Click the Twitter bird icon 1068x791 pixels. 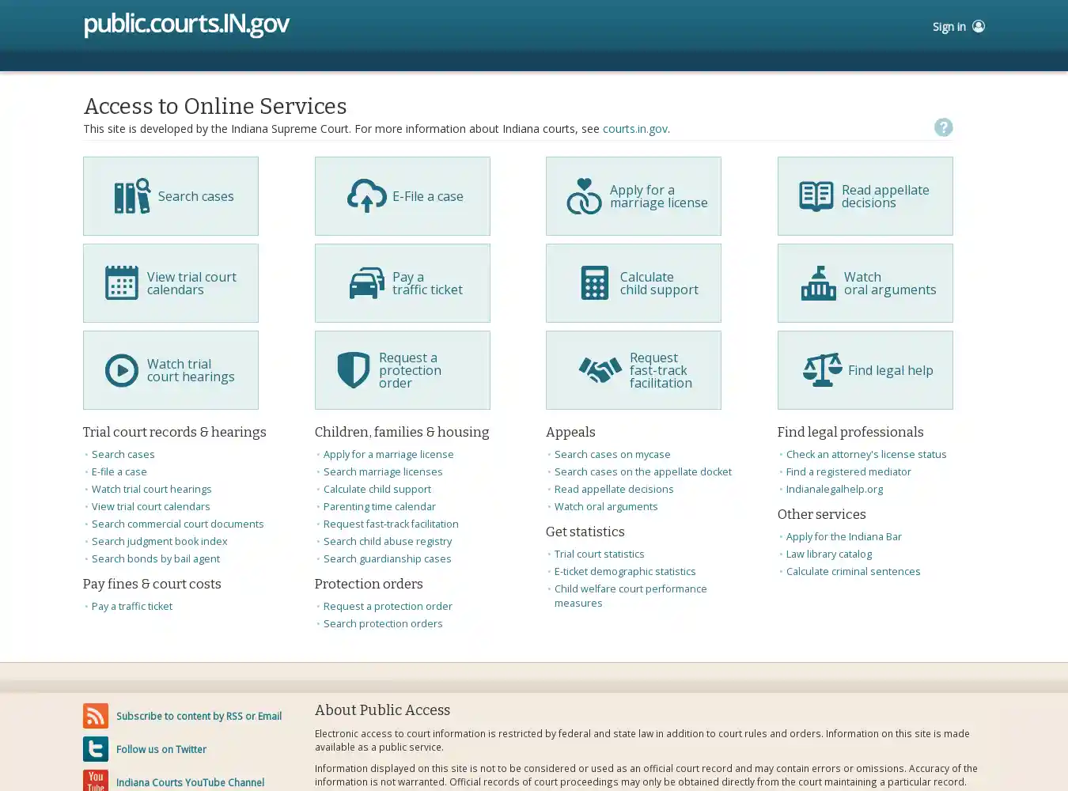(96, 749)
